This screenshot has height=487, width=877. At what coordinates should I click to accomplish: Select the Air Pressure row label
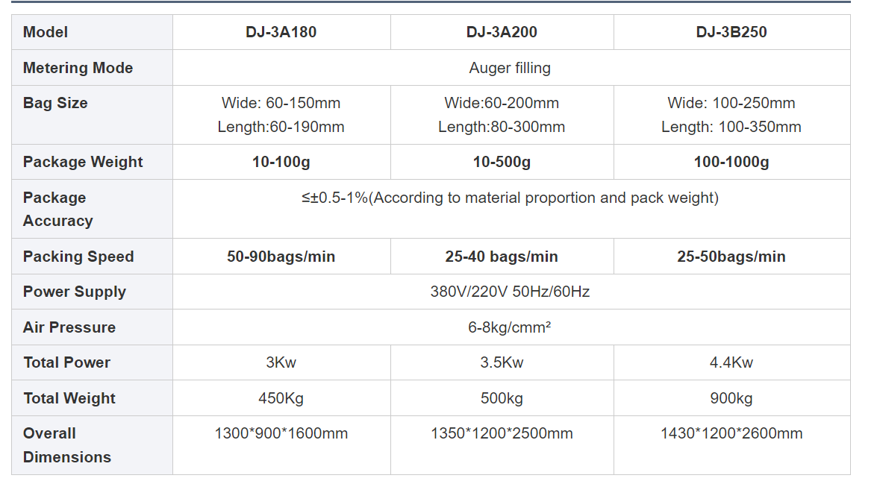coord(69,327)
